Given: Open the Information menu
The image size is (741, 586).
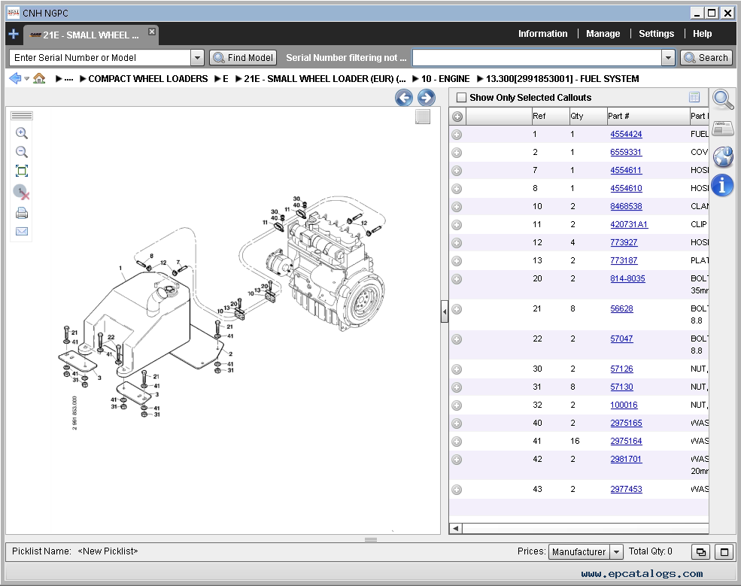Looking at the screenshot, I should click(x=542, y=34).
